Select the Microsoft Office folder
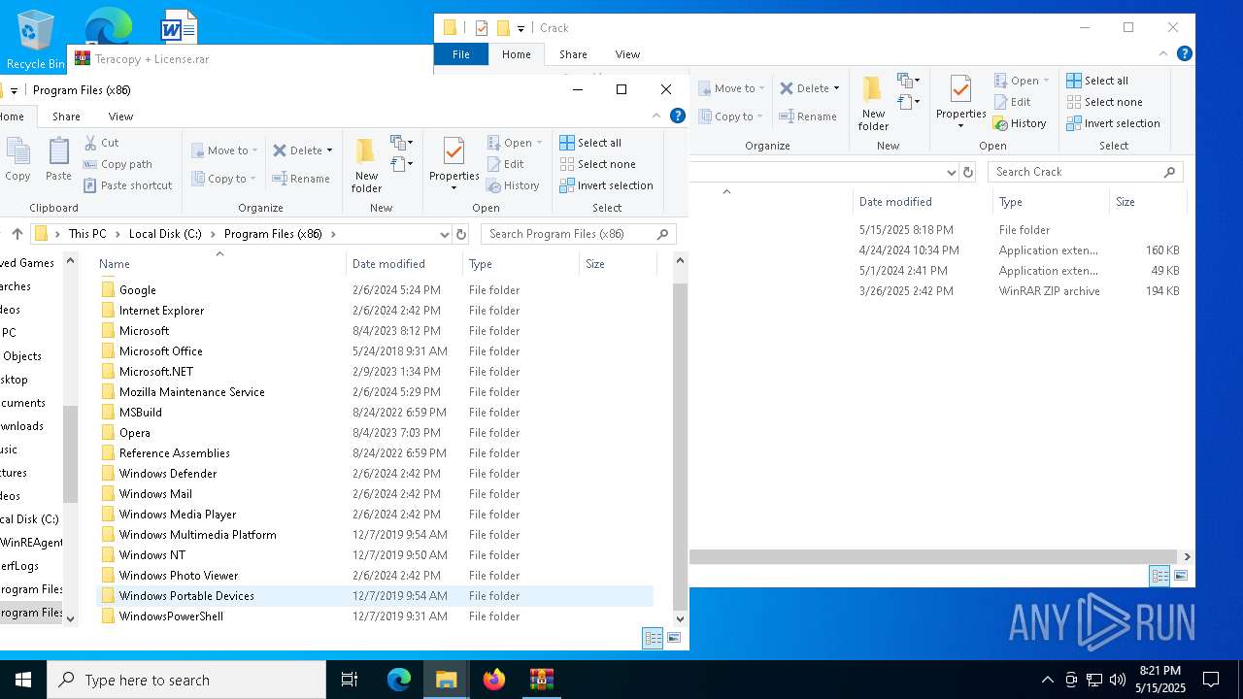 160,351
